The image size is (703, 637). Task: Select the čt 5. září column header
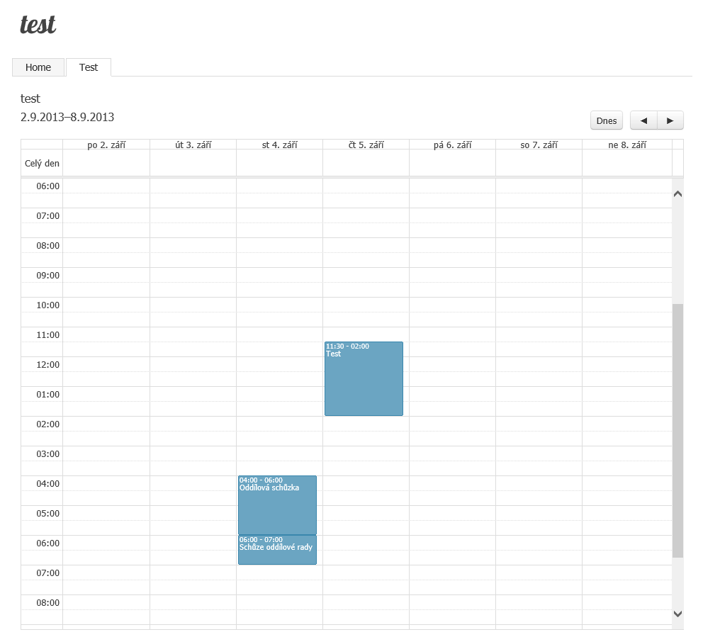(366, 145)
